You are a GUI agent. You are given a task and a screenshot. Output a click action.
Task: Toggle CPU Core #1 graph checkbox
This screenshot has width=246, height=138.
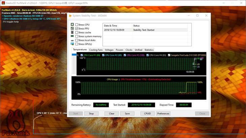tap(82, 55)
